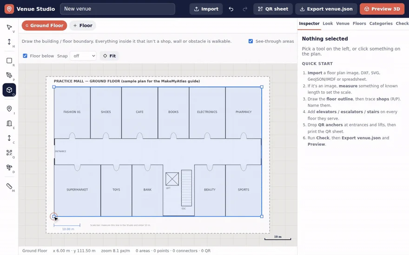The image size is (409, 255).
Task: Toggle the See-through areas checkbox
Action: 251,41
